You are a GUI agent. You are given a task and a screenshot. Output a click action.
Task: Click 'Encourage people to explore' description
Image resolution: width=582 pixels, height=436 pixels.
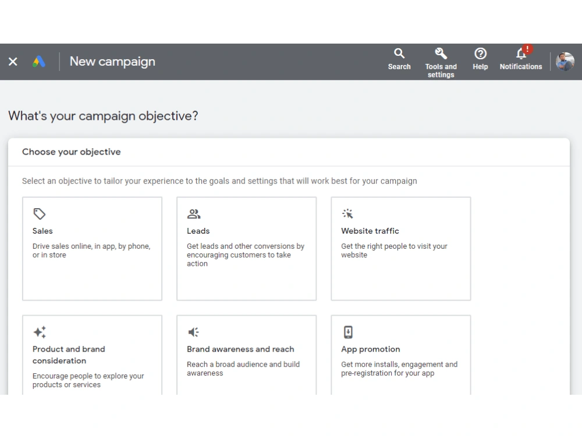pyautogui.click(x=88, y=380)
